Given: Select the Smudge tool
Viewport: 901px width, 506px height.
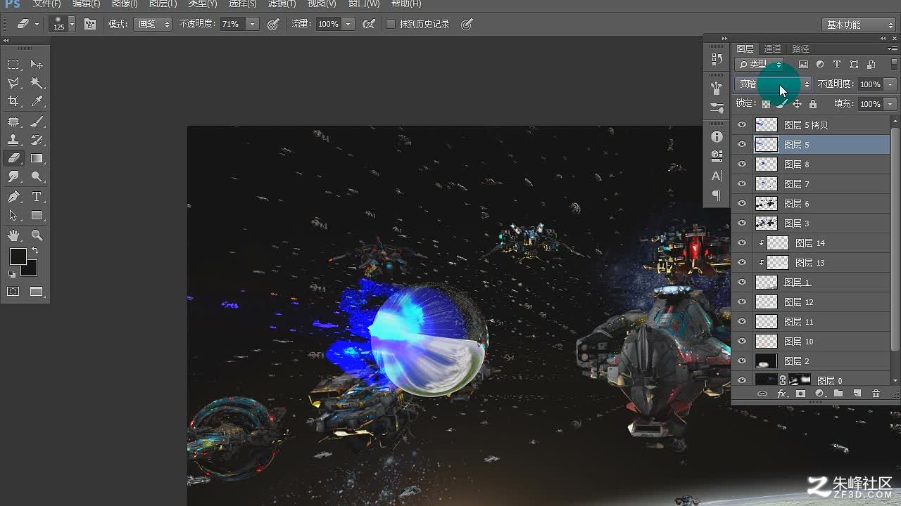Looking at the screenshot, I should tap(13, 177).
